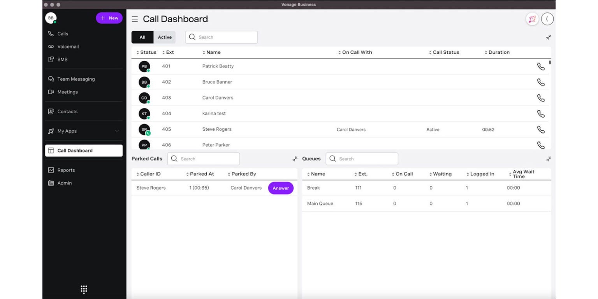Click the purple New button

tap(109, 18)
